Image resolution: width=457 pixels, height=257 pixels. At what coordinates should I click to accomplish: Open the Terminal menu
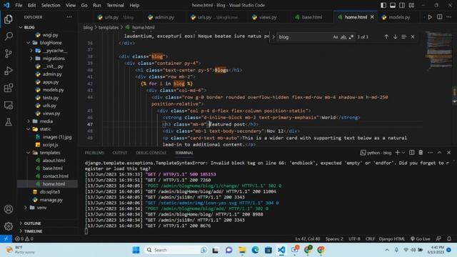115,5
